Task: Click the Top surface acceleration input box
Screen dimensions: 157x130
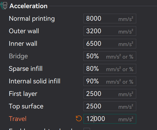Action: pyautogui.click(x=110, y=106)
